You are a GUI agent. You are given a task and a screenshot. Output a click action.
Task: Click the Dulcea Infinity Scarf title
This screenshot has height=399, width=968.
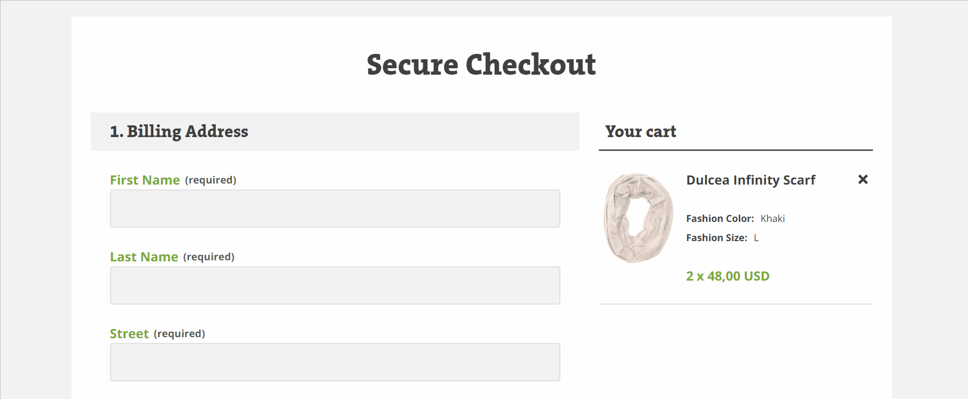[751, 180]
